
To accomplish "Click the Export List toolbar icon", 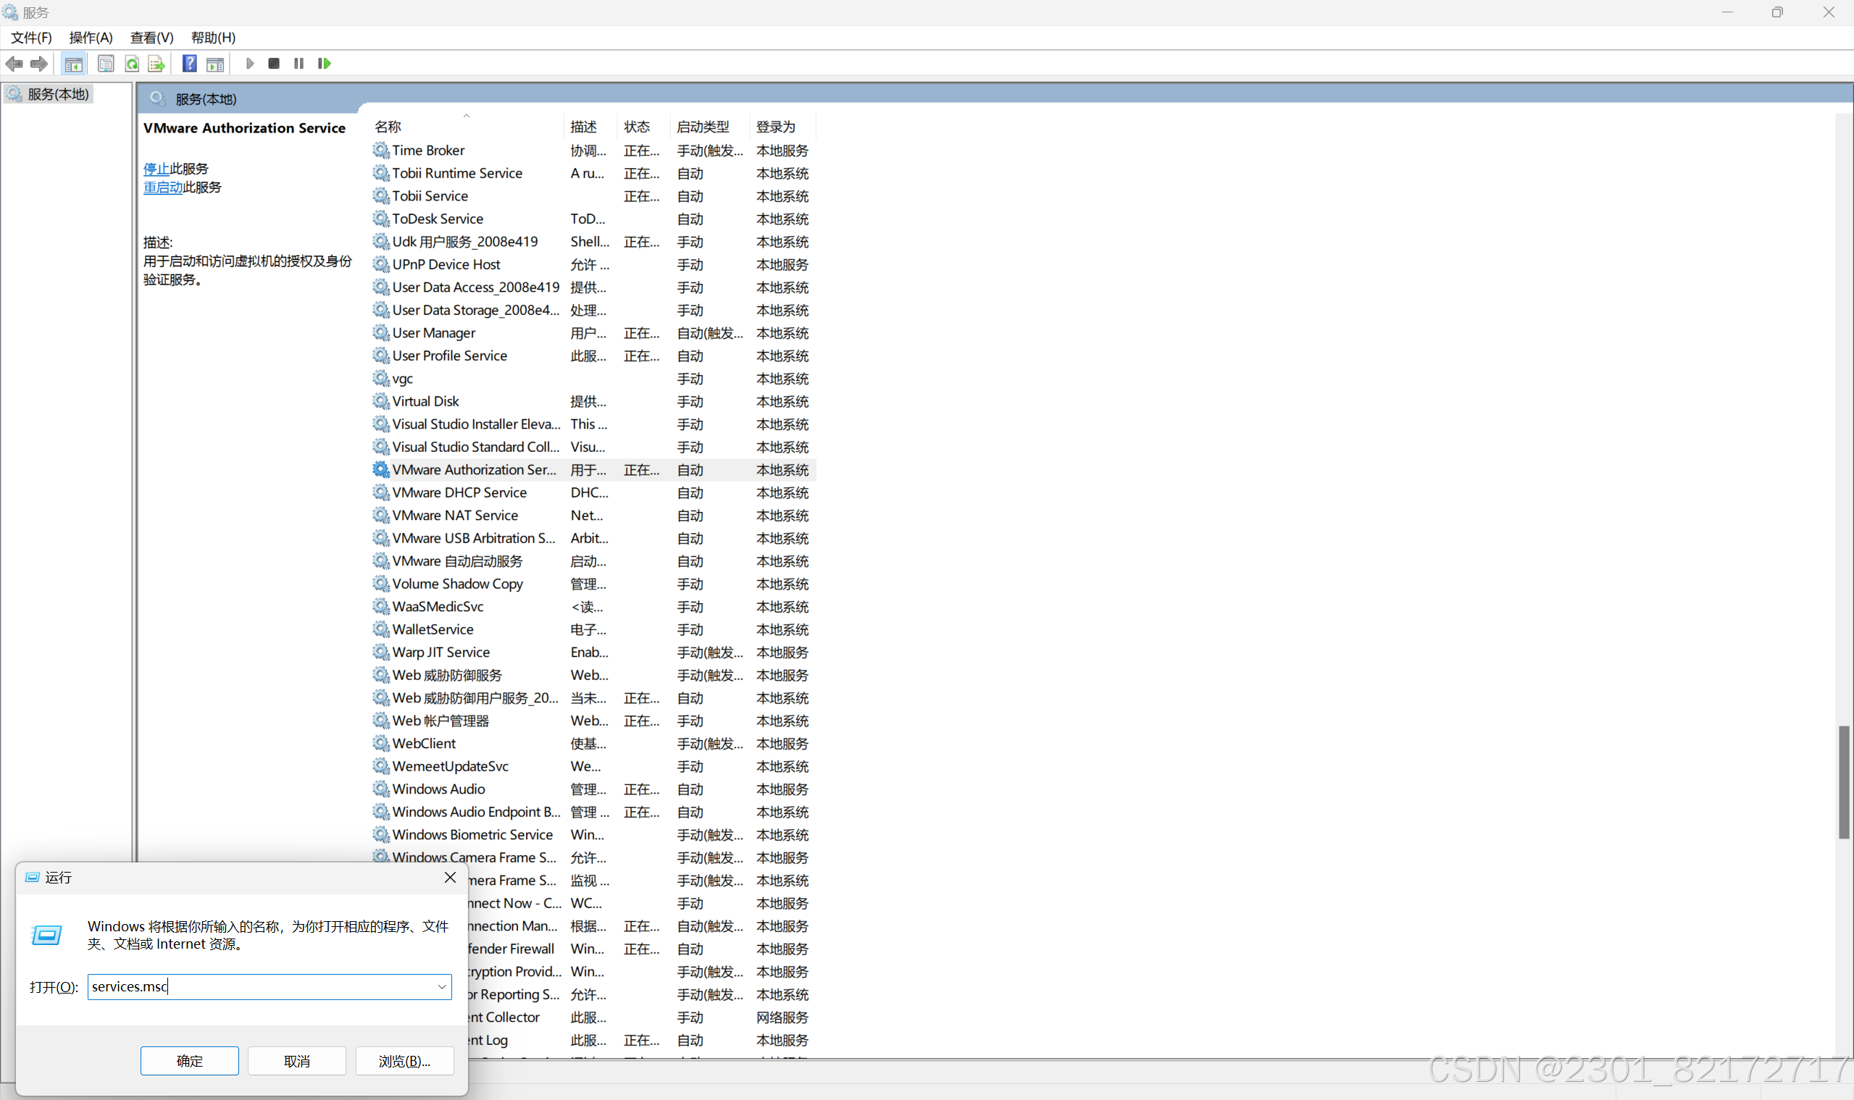I will 156,64.
